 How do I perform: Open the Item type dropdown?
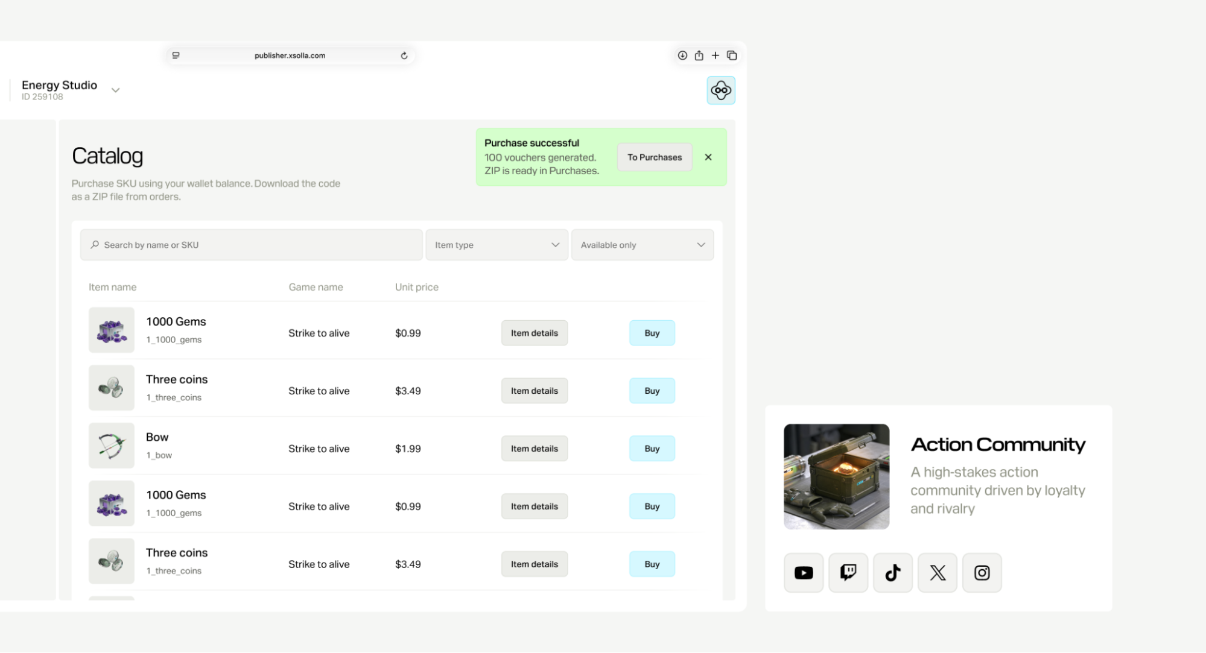(x=497, y=245)
